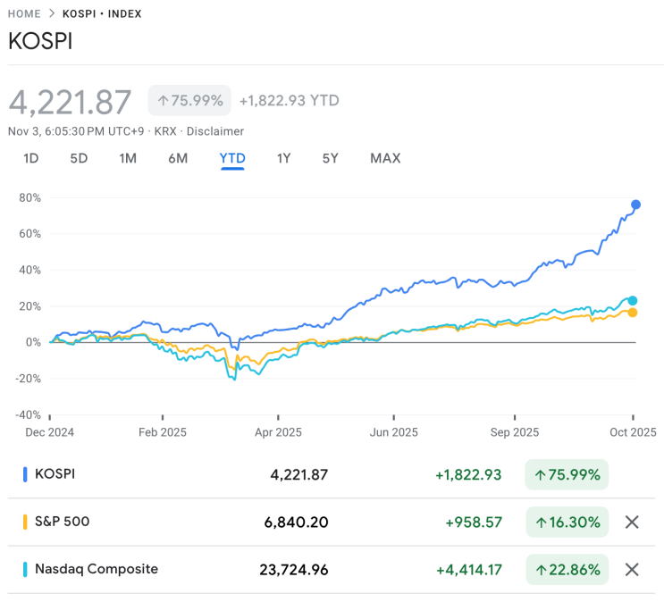Screen dimensions: 664x602
Task: Open the Disclaimer link
Action: (214, 131)
